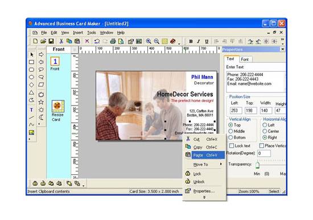The width and height of the screenshot is (313, 220).
Task: Select Top vertical align radio
Action: point(230,125)
